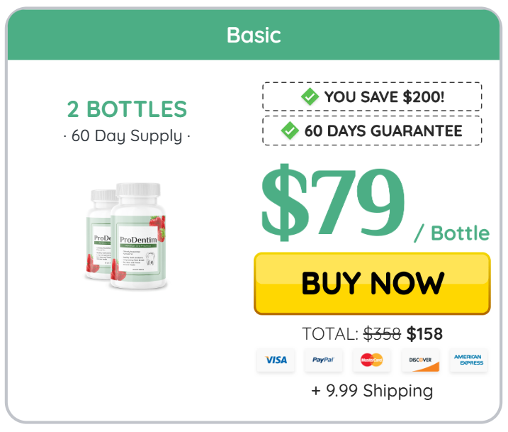The width and height of the screenshot is (508, 432).
Task: Select the MasterCard payment icon
Action: pos(371,360)
